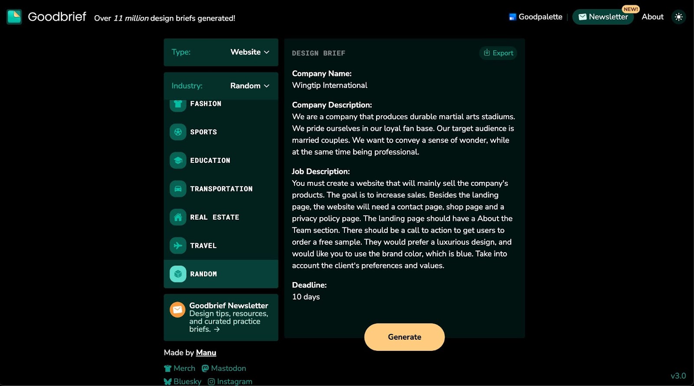Viewport: 694px width, 386px height.
Task: Click the 'Company Description:' label
Action: [332, 105]
